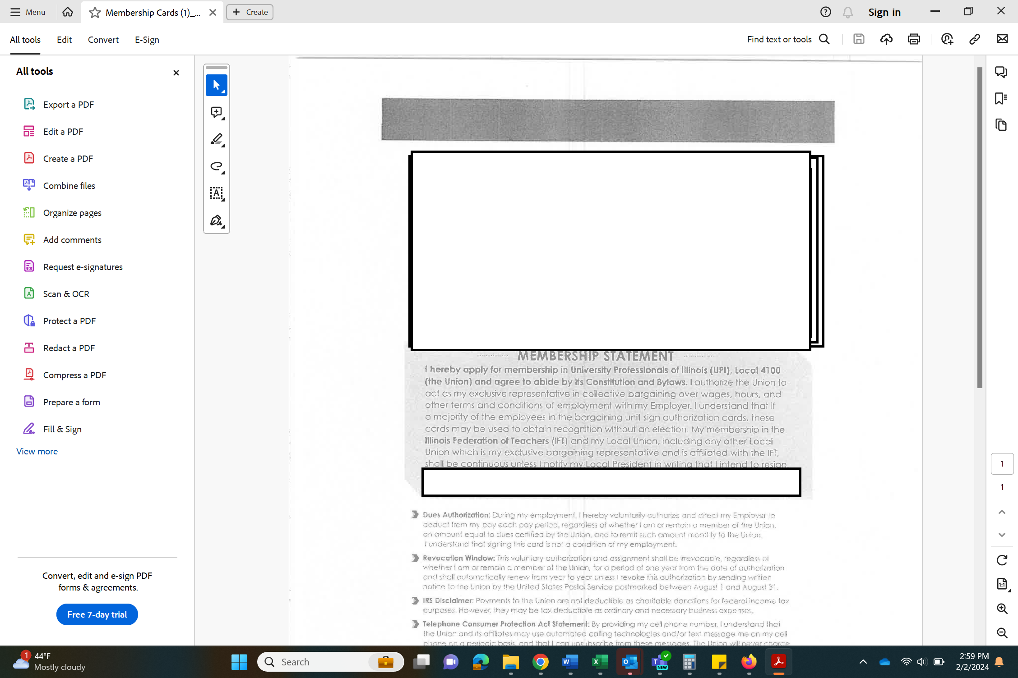1018x678 pixels.
Task: Click the print document icon
Action: (x=914, y=39)
